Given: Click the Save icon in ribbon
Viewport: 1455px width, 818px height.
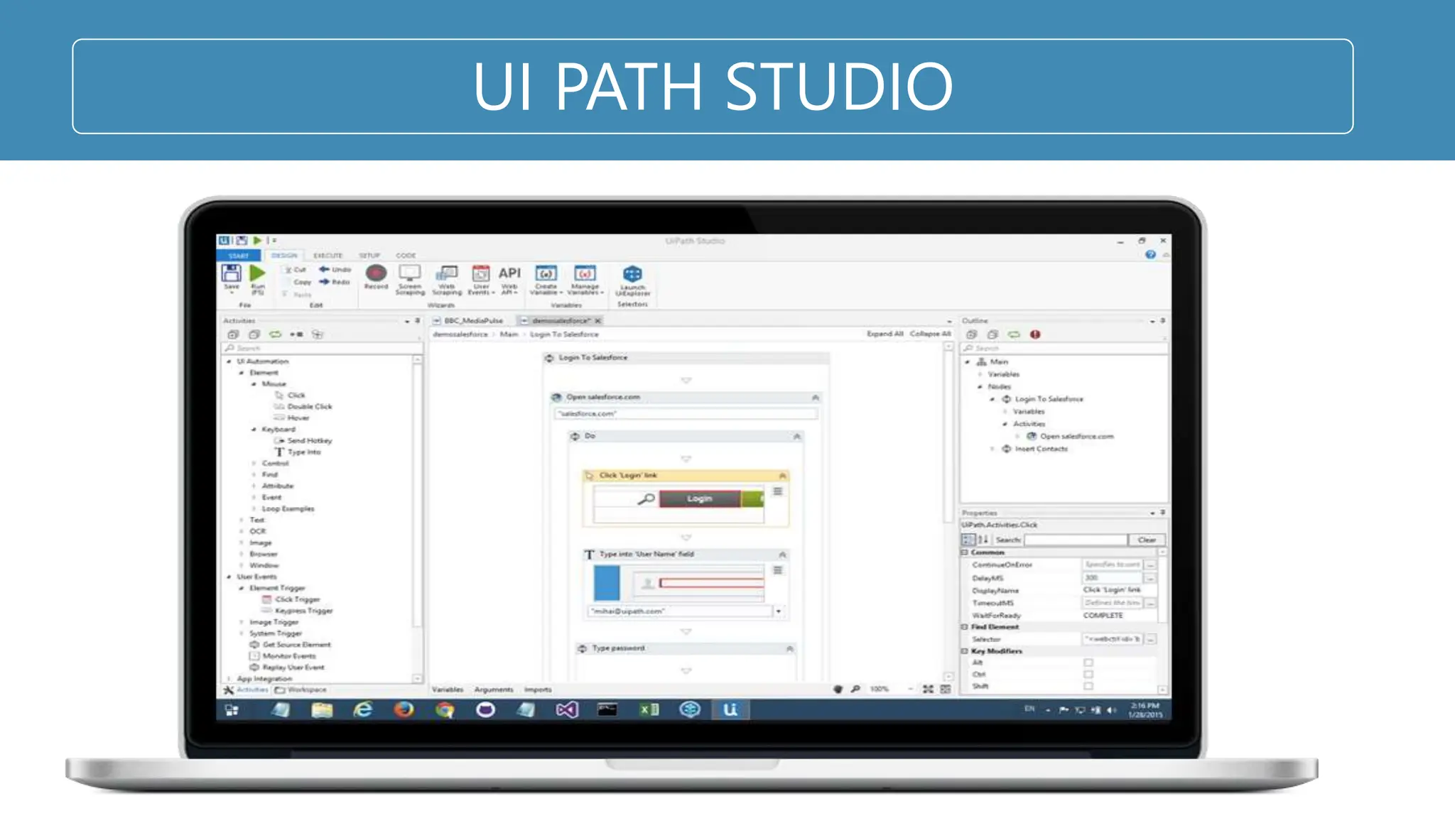Looking at the screenshot, I should (231, 274).
